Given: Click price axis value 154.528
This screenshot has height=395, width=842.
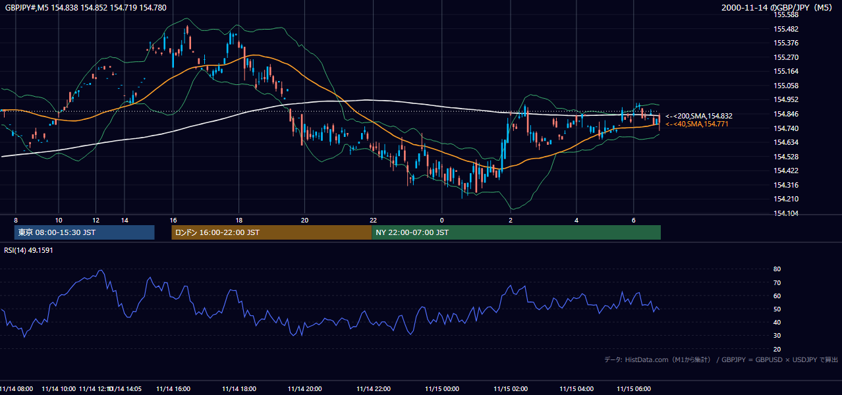Looking at the screenshot, I should (x=785, y=157).
